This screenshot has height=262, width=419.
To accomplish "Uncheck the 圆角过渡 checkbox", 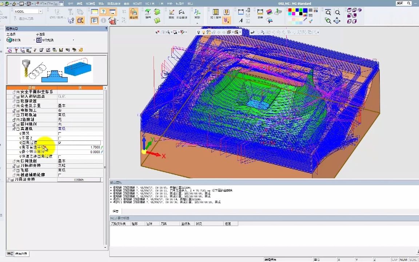I will 60,143.
